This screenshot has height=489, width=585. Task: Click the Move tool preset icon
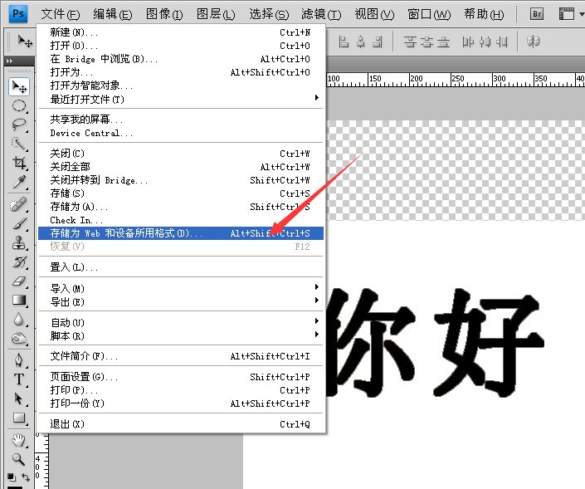[25, 41]
